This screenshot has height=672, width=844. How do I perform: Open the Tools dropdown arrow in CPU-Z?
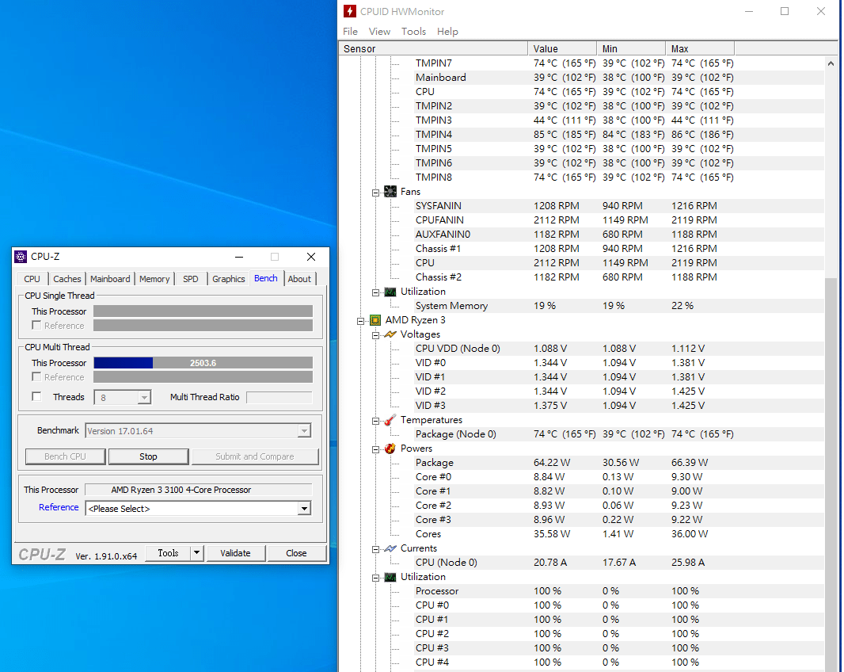click(x=197, y=553)
